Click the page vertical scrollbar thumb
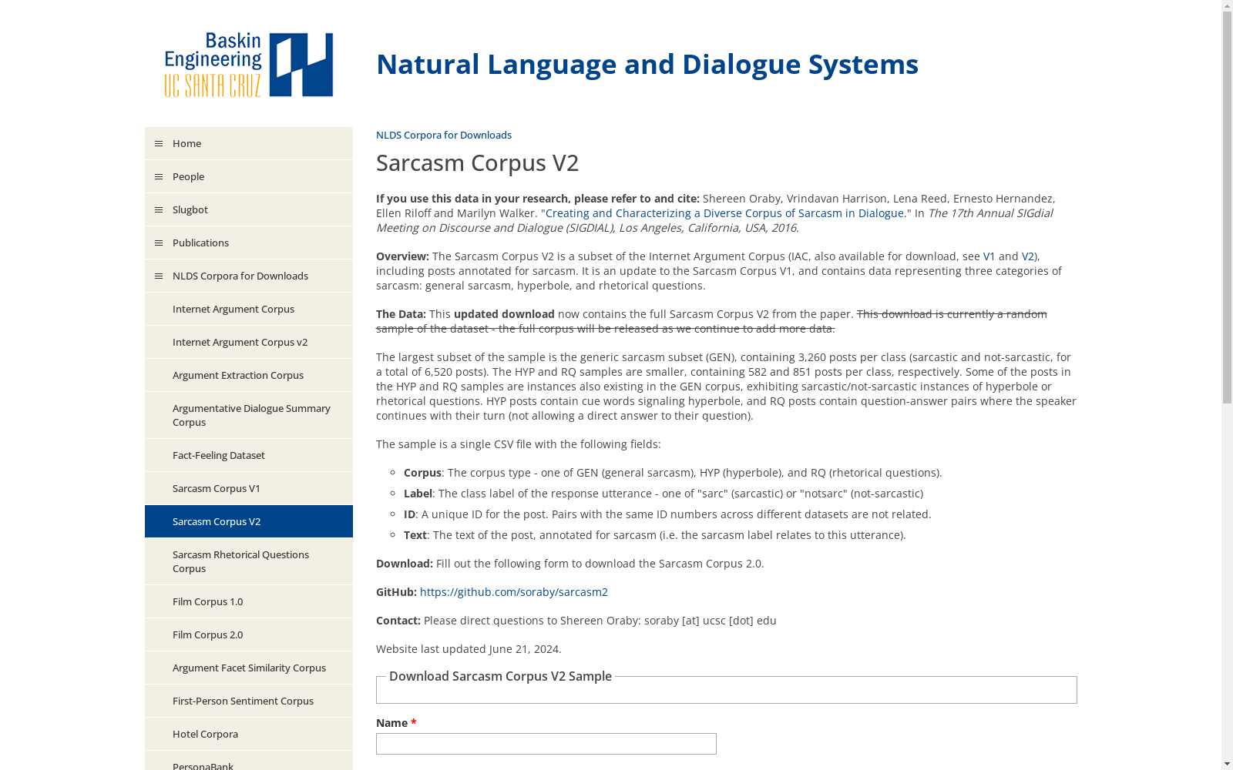 pyautogui.click(x=1227, y=206)
